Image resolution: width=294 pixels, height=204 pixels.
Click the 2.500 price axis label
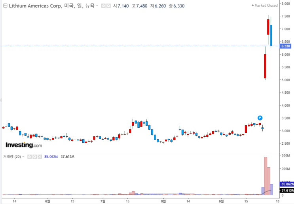(x=286, y=144)
